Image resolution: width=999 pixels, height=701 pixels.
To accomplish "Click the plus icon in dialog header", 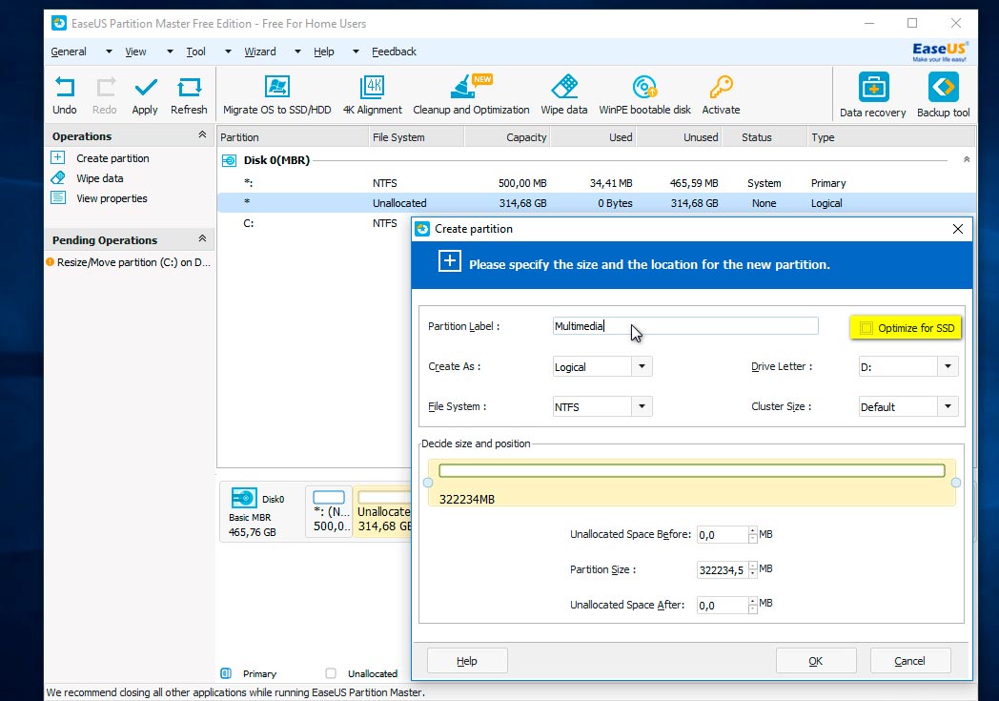I will click(x=450, y=261).
